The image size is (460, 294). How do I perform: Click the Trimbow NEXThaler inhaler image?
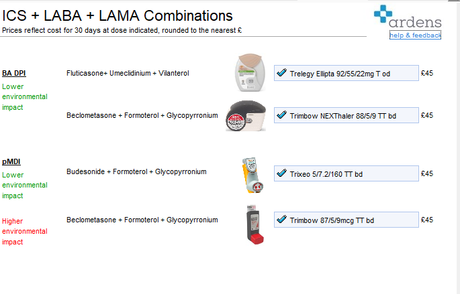point(244,115)
